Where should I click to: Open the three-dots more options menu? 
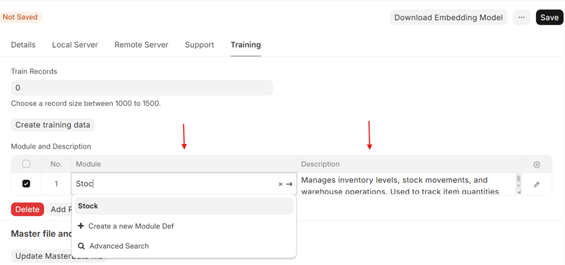[521, 18]
